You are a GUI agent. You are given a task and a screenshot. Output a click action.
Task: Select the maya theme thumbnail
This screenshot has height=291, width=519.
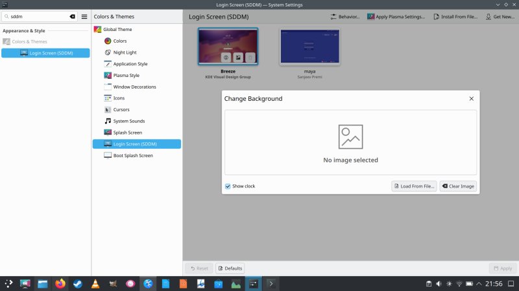coord(309,47)
